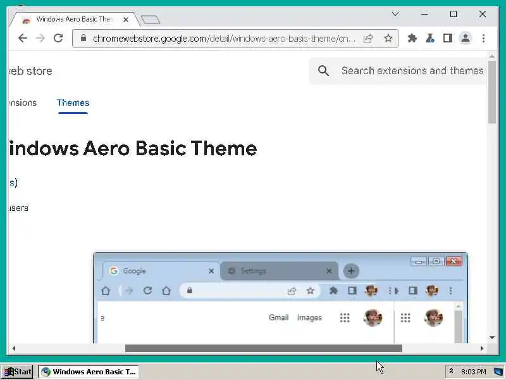This screenshot has height=380, width=506.
Task: Click the horizontal scrollbar right arrow
Action: [x=482, y=348]
